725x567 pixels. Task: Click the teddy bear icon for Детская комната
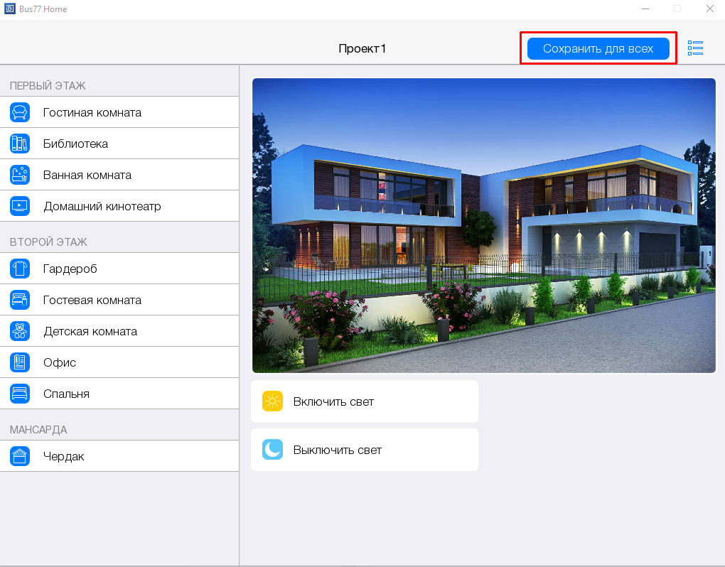pyautogui.click(x=20, y=331)
